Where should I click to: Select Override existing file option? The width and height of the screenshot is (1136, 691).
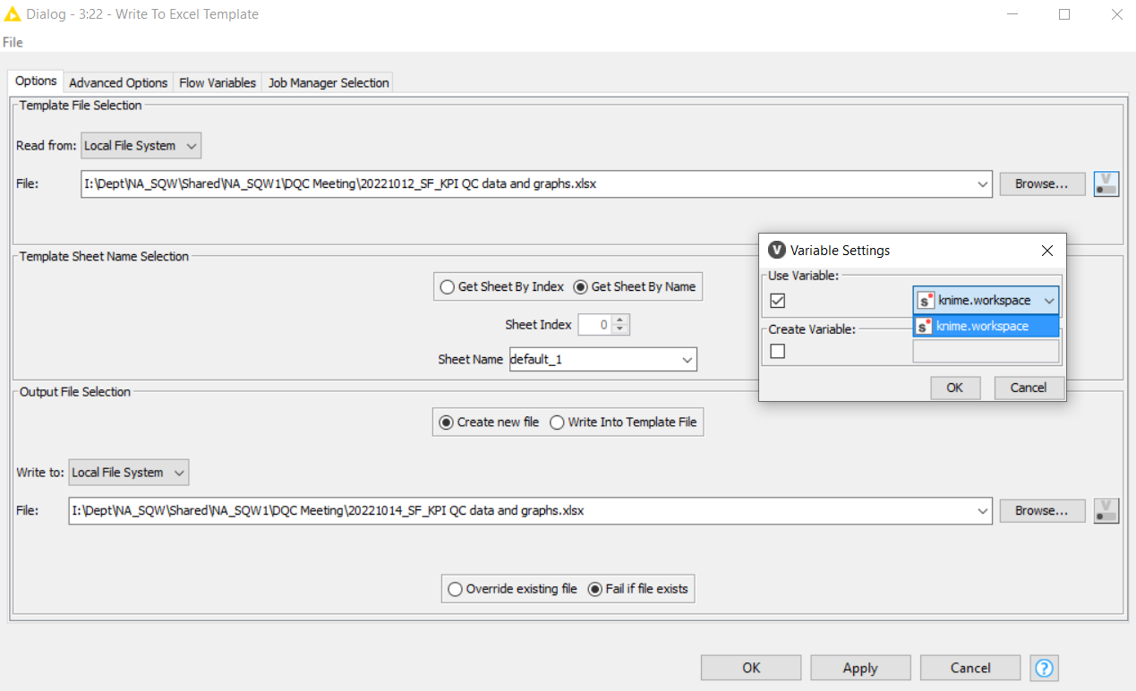tap(513, 589)
